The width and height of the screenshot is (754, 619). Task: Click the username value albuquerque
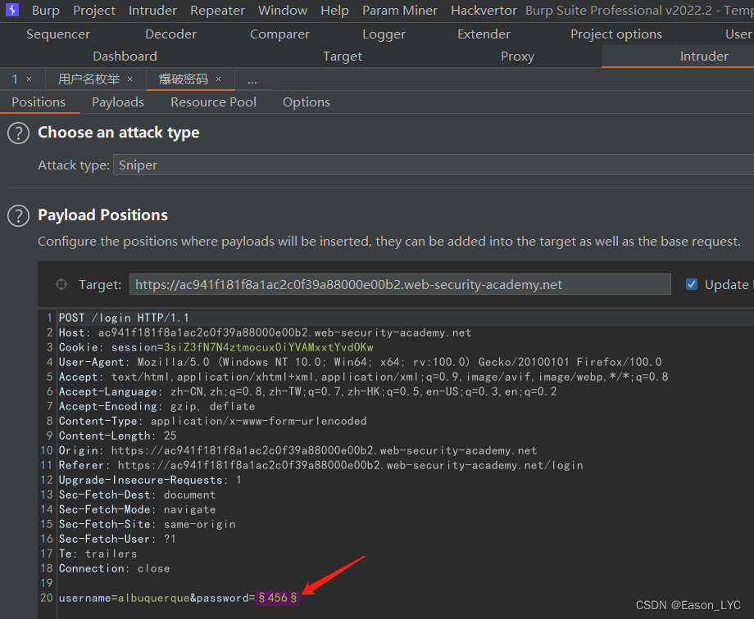tap(154, 598)
